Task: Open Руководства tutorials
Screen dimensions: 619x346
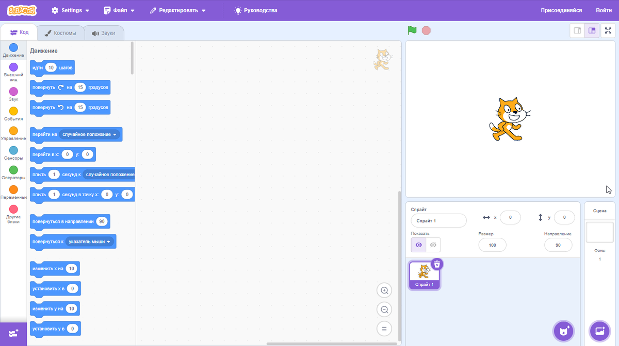Action: pos(256,10)
